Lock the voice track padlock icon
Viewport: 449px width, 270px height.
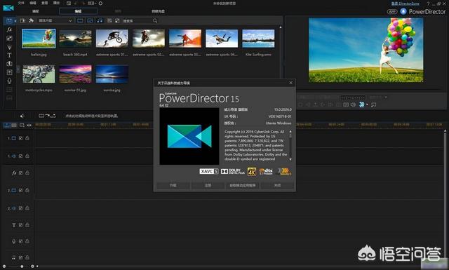[x=27, y=241]
